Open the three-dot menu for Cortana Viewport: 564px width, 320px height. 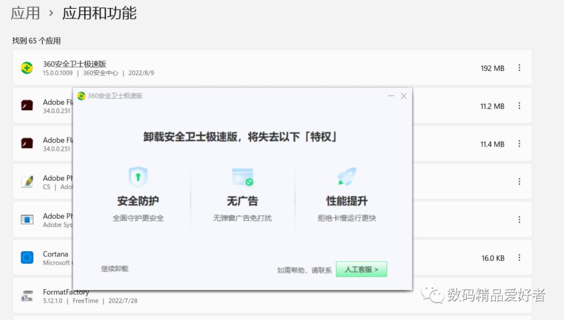tap(520, 257)
